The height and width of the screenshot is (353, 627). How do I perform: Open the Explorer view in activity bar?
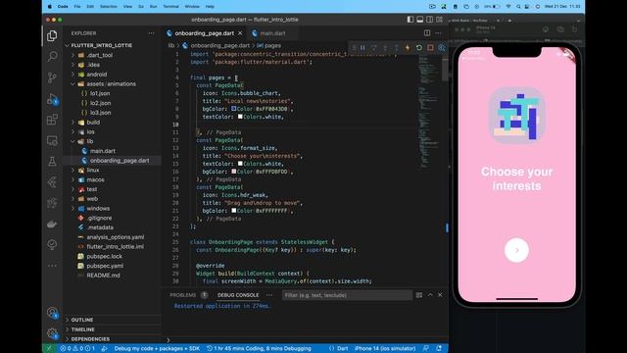click(x=52, y=35)
